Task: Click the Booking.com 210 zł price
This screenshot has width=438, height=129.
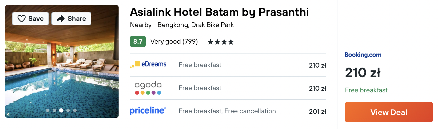Action: (363, 73)
